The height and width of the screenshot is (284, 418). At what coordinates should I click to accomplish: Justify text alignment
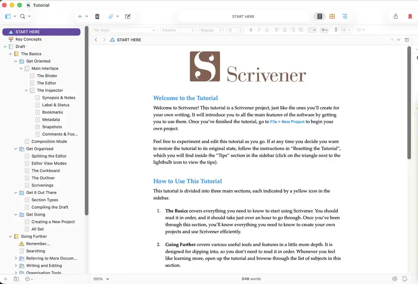(x=301, y=30)
